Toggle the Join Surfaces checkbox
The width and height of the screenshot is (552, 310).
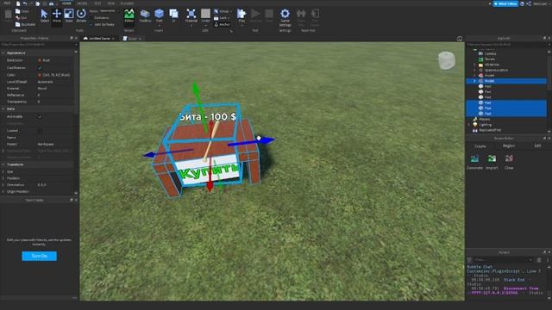click(x=91, y=25)
